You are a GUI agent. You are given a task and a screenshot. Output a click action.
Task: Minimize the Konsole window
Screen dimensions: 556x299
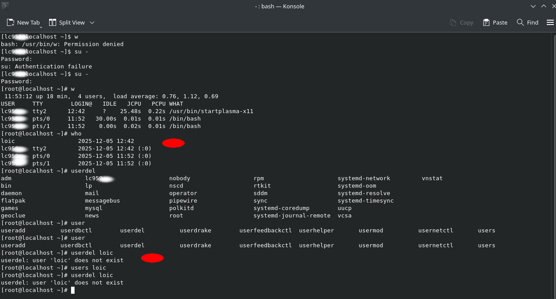[x=533, y=6]
